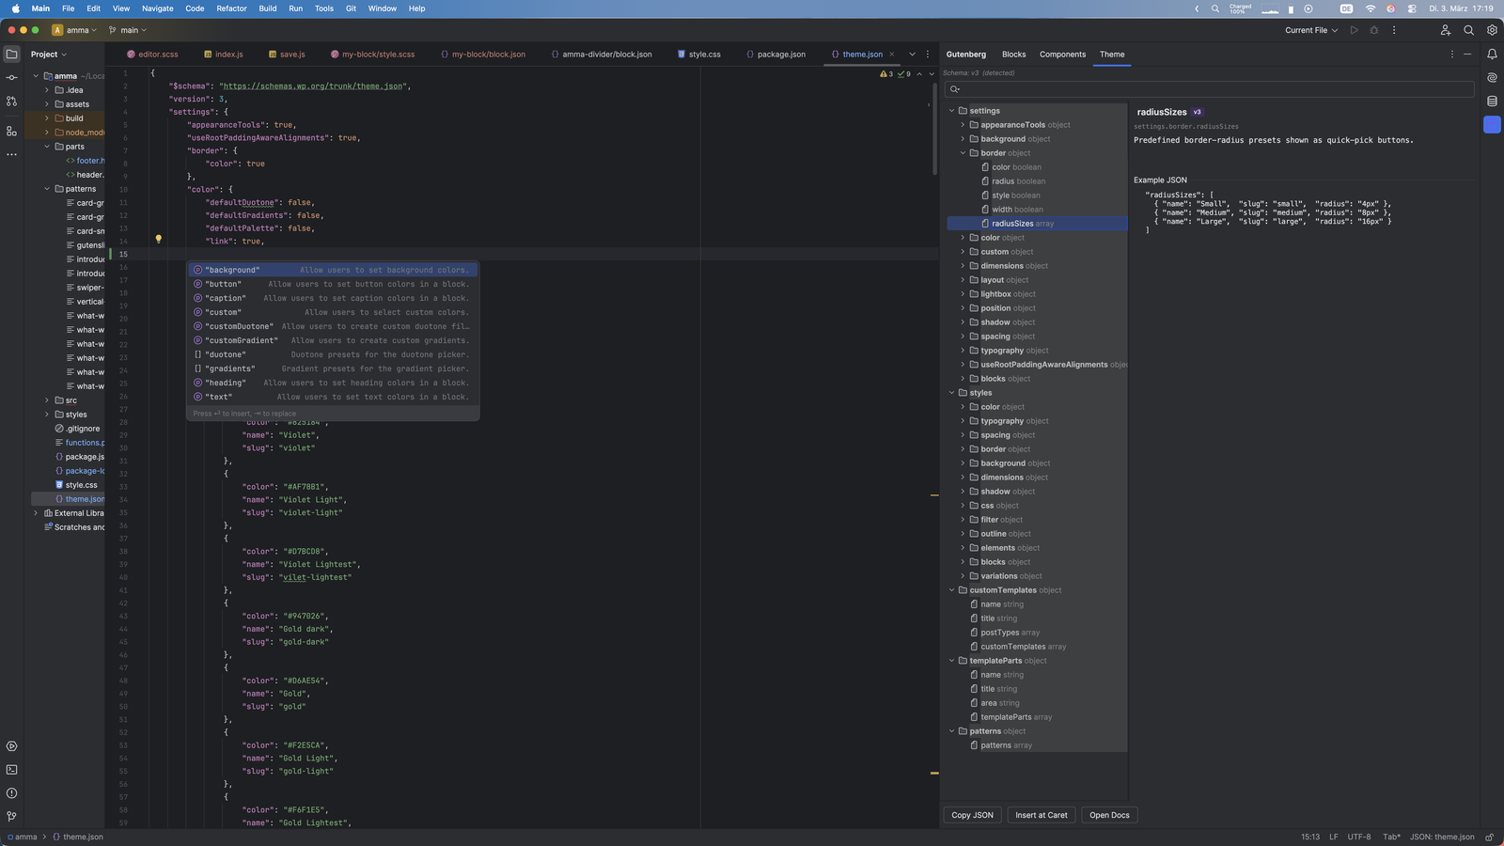The height and width of the screenshot is (846, 1504).
Task: Open the Structure tool window icon
Action: click(x=11, y=132)
